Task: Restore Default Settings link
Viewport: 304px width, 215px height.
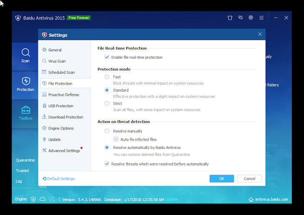Action: point(61,179)
